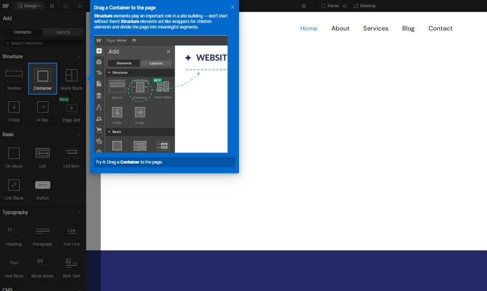Select the List Item element

tap(71, 157)
